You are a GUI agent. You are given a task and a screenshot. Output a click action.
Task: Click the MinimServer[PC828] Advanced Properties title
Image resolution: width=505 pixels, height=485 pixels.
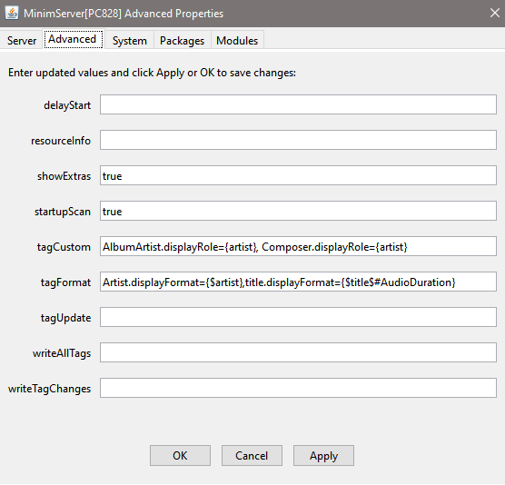pos(124,14)
